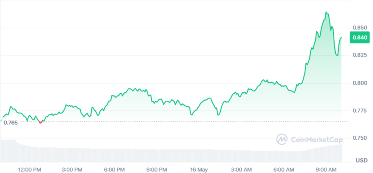Click the 0.775 price axis label
Viewport: 373px width, 173px height.
360,110
